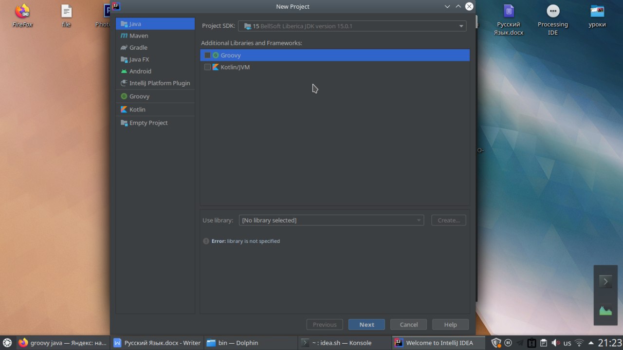Click the Groovy icon in frameworks list
Image resolution: width=623 pixels, height=350 pixels.
pyautogui.click(x=216, y=55)
